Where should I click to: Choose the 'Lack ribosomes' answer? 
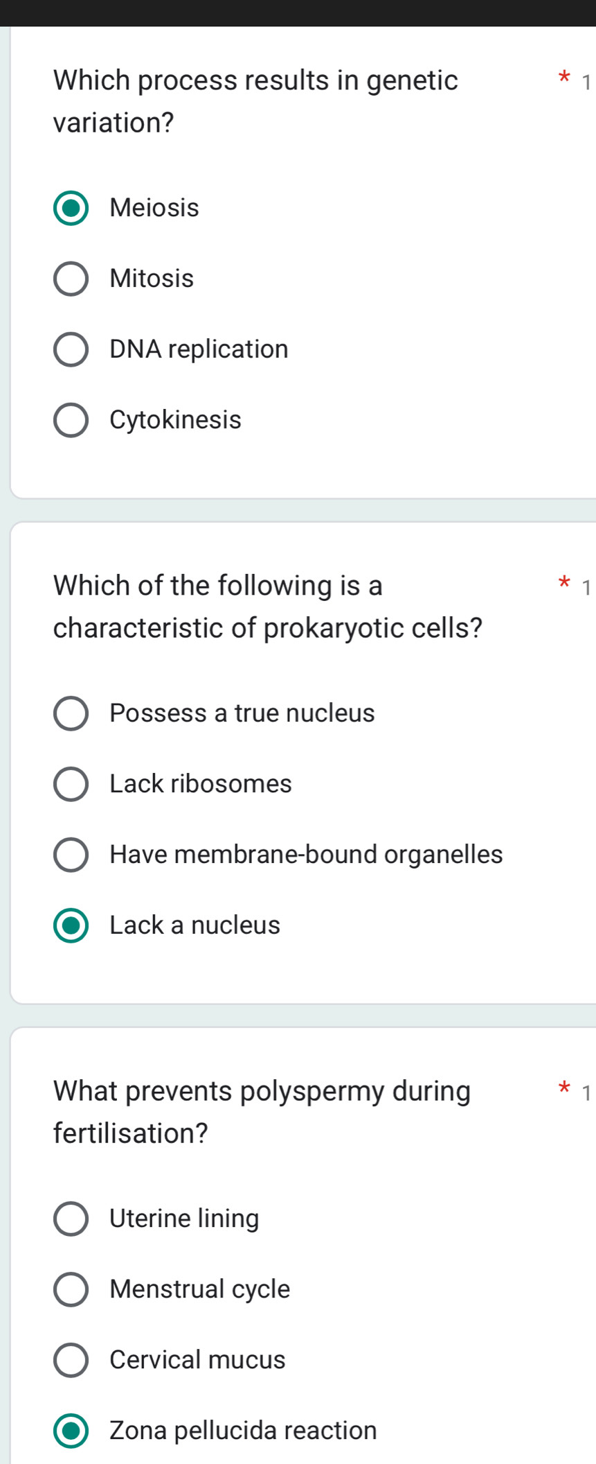(70, 785)
